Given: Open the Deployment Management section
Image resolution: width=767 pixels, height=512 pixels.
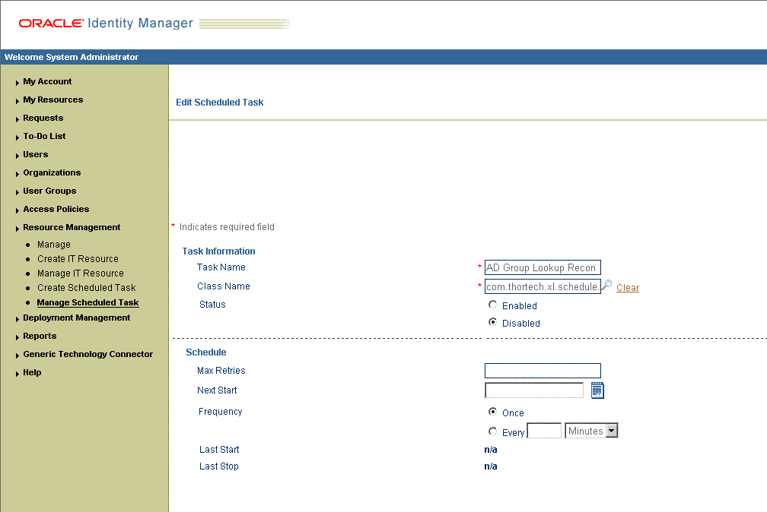Looking at the screenshot, I should 76,318.
